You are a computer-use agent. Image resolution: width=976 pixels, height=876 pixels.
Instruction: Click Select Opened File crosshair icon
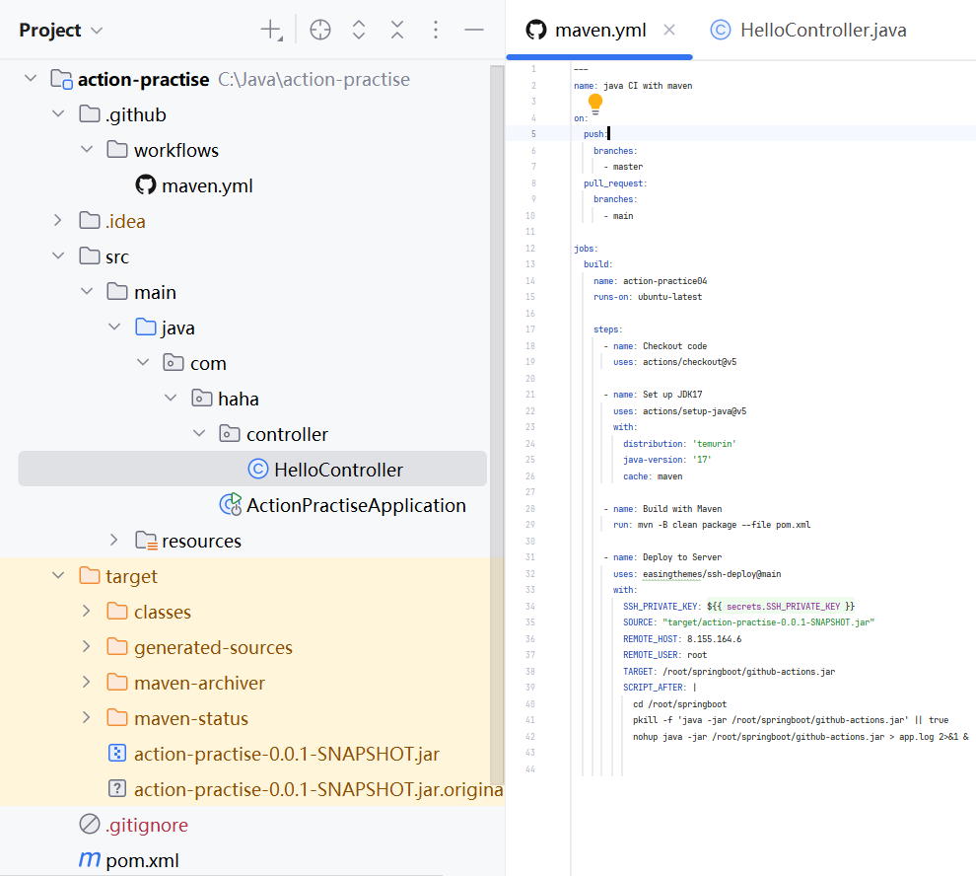(320, 30)
